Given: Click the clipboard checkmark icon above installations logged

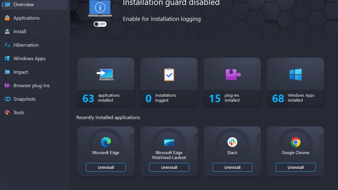Looking at the screenshot, I should point(169,75).
